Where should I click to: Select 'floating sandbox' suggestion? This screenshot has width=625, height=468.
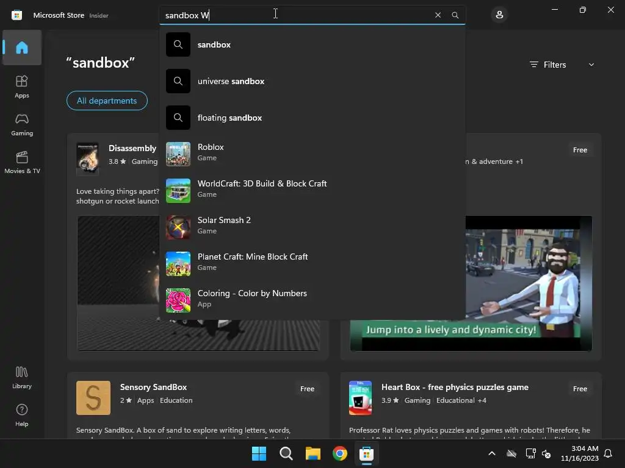coord(312,118)
